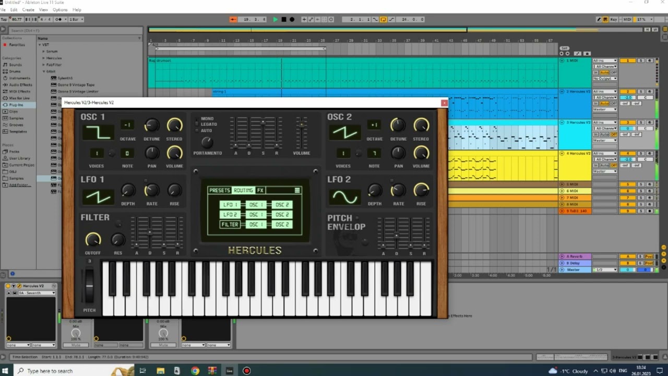Toggle OSC 2 in LFO 1 routing row
Screen dimensions: 668x376
tap(282, 205)
